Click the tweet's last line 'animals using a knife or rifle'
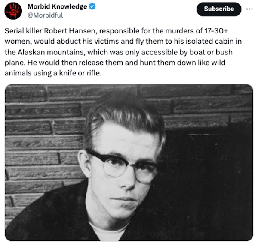258x246 pixels. pos(53,73)
